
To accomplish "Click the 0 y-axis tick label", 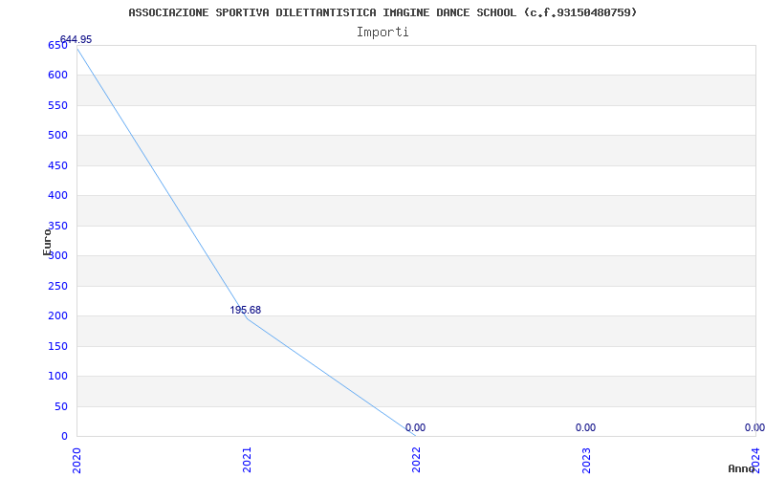I will (64, 437).
